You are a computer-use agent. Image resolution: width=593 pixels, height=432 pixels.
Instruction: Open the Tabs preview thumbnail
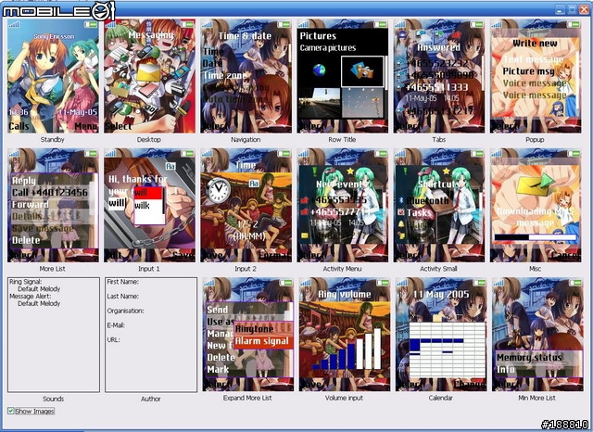click(x=439, y=76)
